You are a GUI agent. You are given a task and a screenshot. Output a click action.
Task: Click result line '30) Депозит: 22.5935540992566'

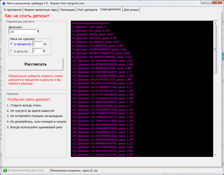(102, 136)
